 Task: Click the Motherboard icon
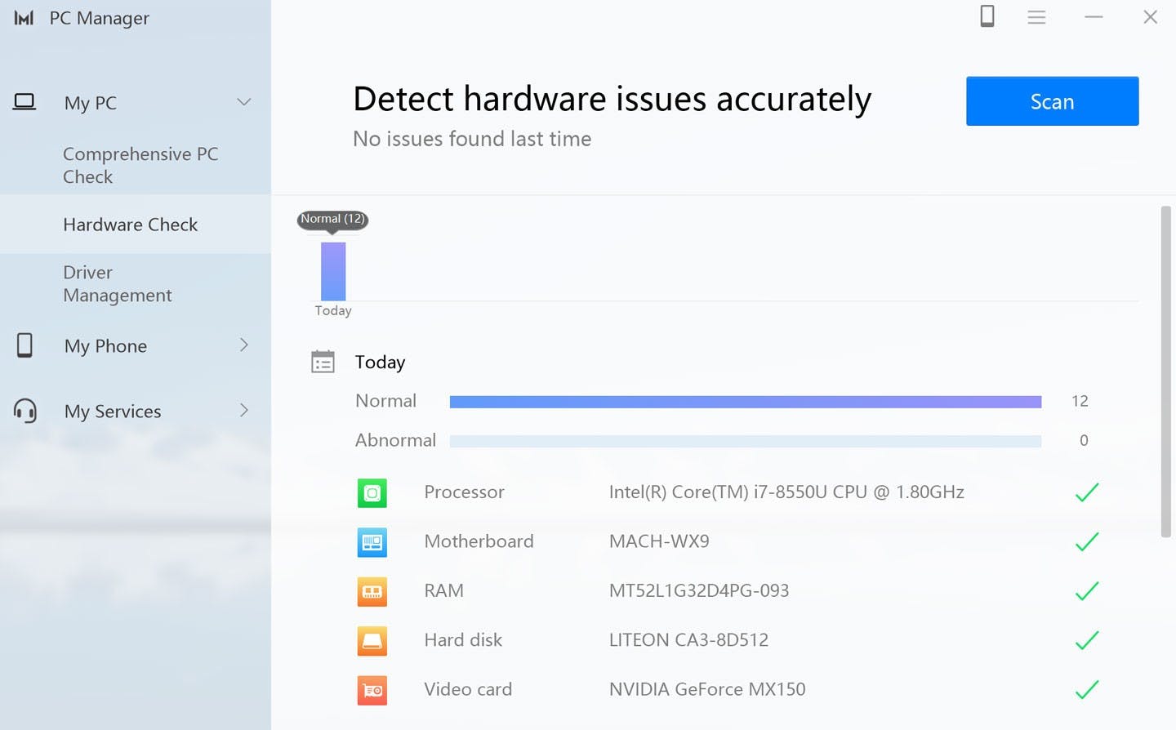tap(372, 542)
